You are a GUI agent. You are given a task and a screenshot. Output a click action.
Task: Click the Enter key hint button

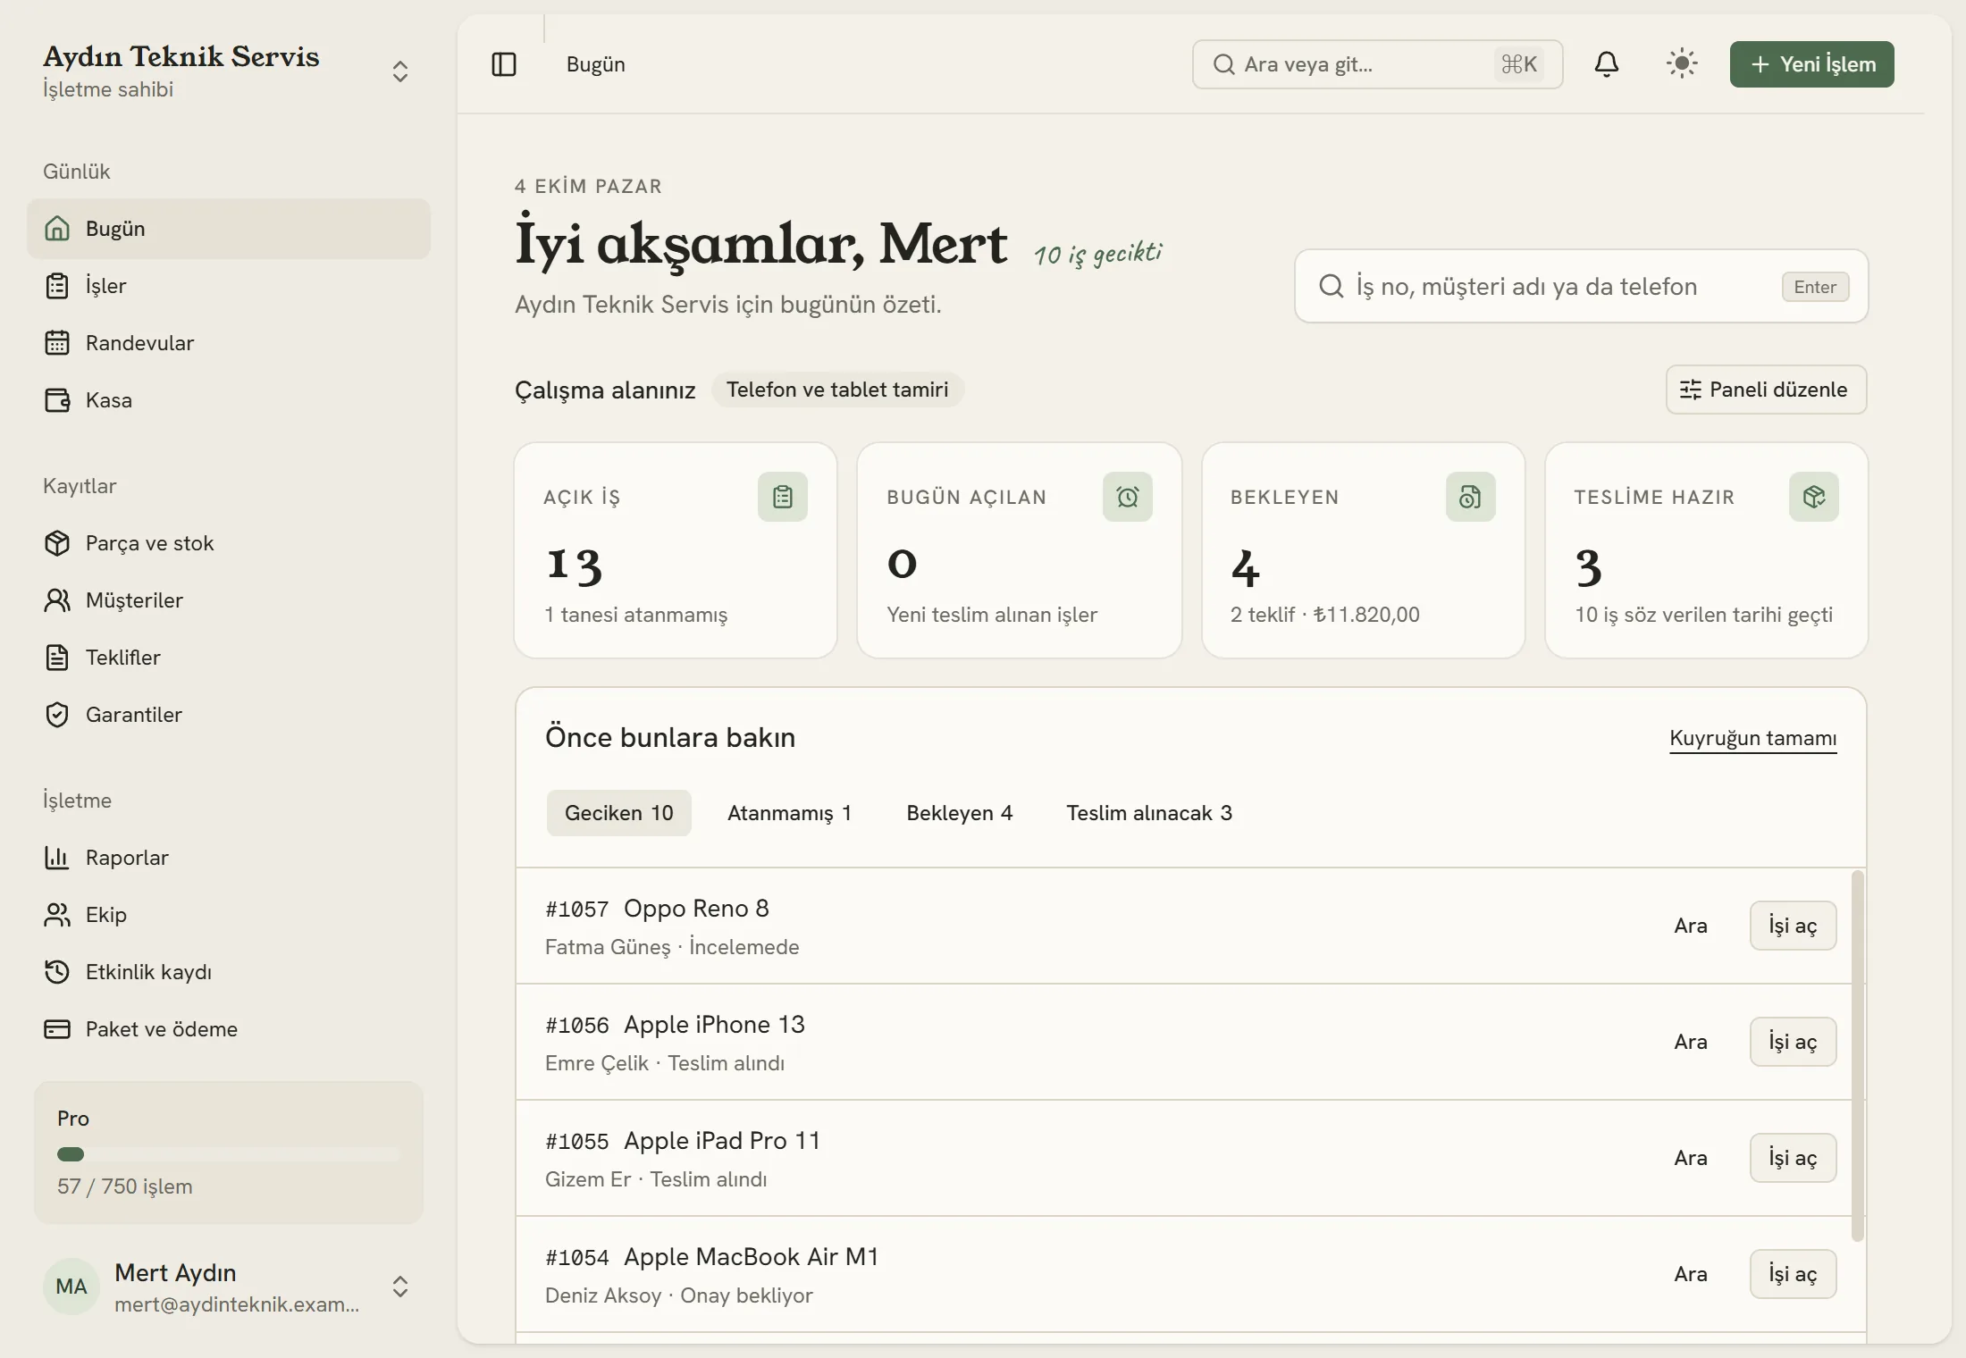pyautogui.click(x=1815, y=287)
